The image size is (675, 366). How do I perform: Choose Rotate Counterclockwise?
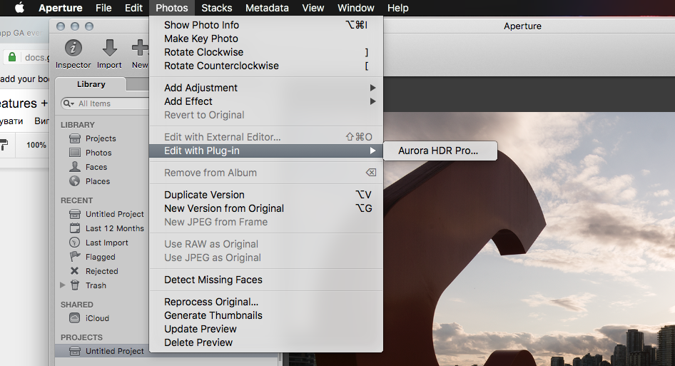click(266, 66)
